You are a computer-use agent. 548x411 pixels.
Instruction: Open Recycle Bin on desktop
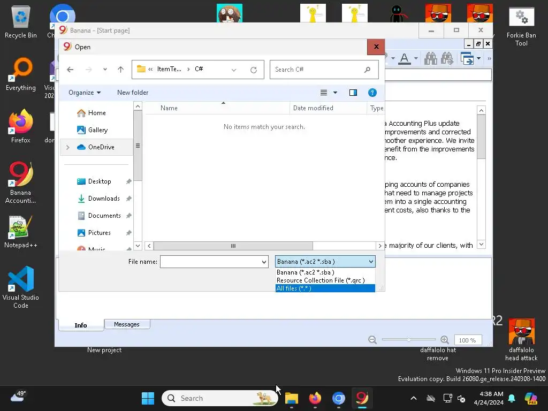[x=21, y=22]
